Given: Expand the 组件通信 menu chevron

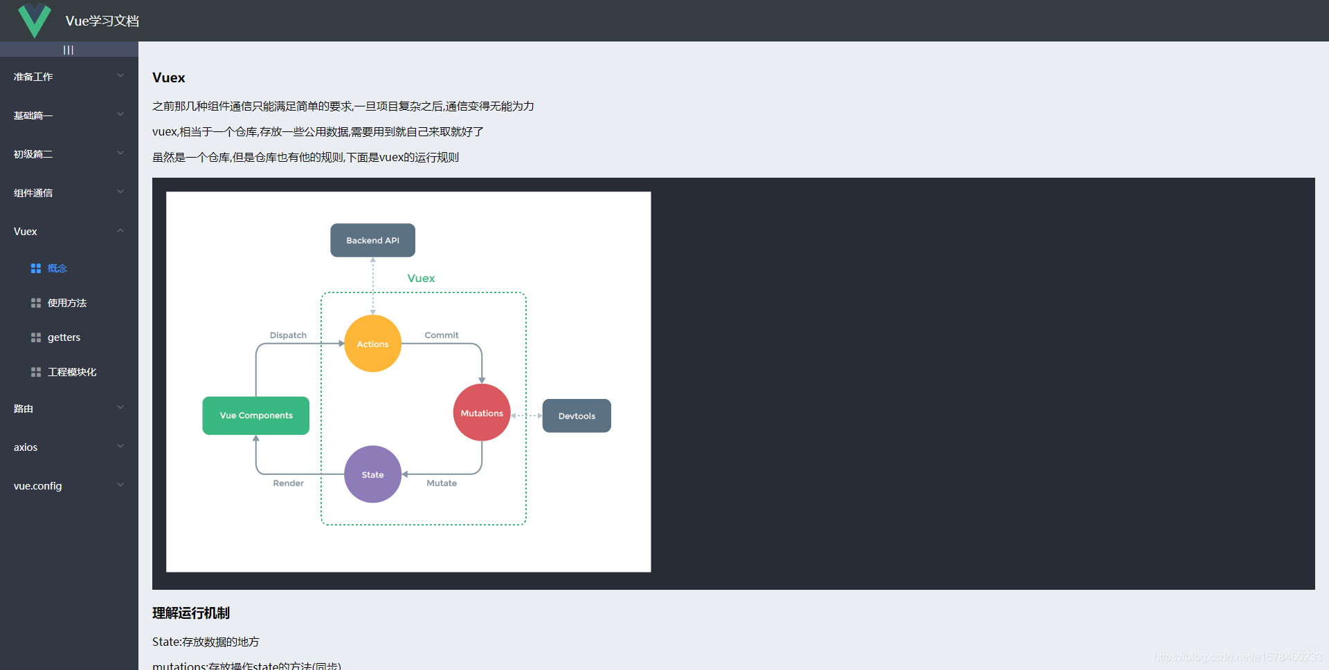Looking at the screenshot, I should [120, 192].
